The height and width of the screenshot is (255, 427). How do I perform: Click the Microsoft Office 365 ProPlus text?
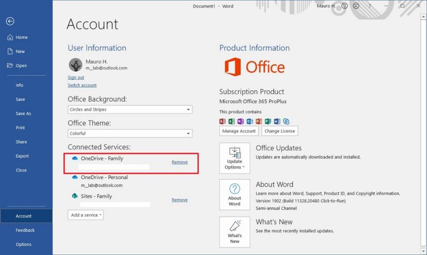click(x=253, y=101)
